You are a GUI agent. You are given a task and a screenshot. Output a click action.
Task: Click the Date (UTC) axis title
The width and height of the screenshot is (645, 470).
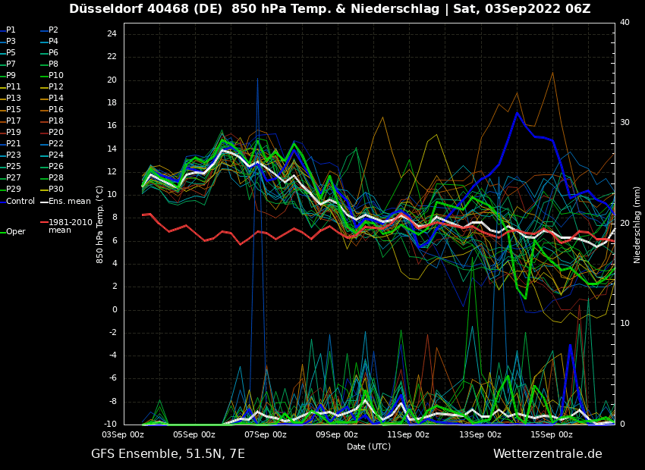(369, 447)
